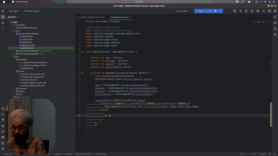Collapse the layout folder
Screen dimensions: 278x156
(14, 71)
